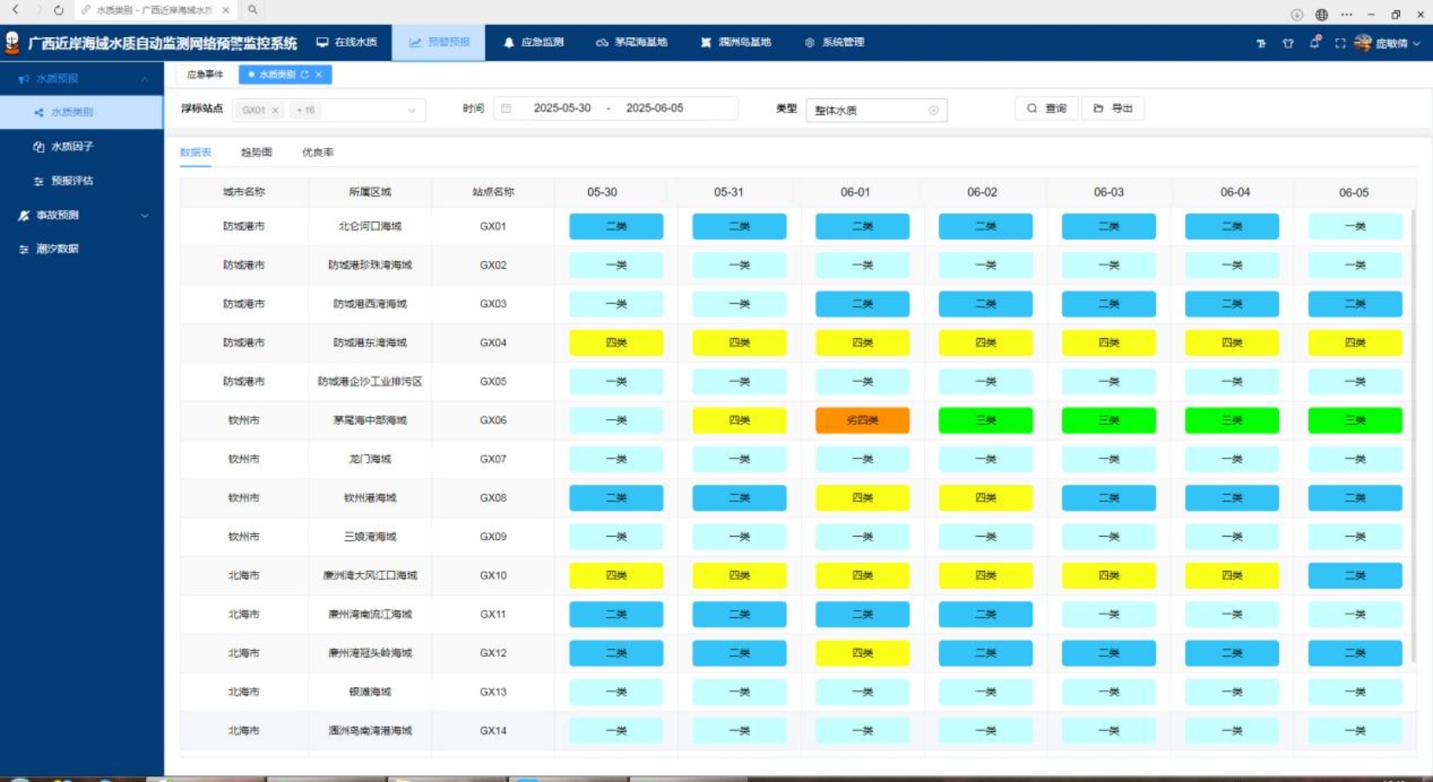Expand the 事故预测 sidebar menu
This screenshot has height=782, width=1433.
tap(144, 215)
